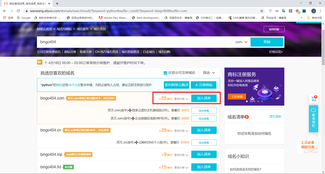The image size is (325, 174).
Task: Add bingo404.ltd to the list
Action: 204,167
